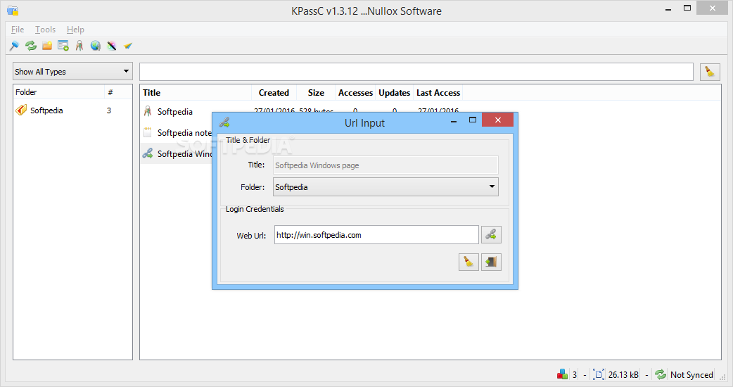733x387 pixels.
Task: Sort entries by Accesses column header
Action: [x=355, y=93]
